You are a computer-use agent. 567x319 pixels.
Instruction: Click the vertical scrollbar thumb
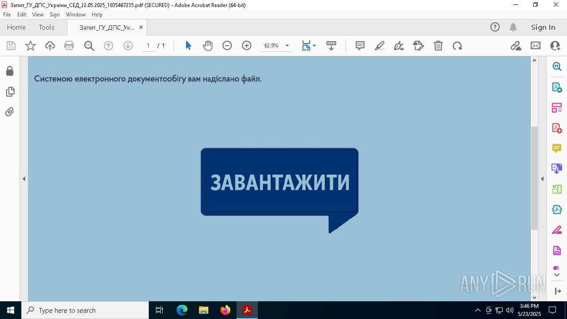pos(534,178)
